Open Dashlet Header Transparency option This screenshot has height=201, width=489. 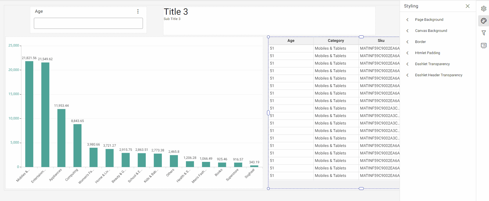pos(438,75)
